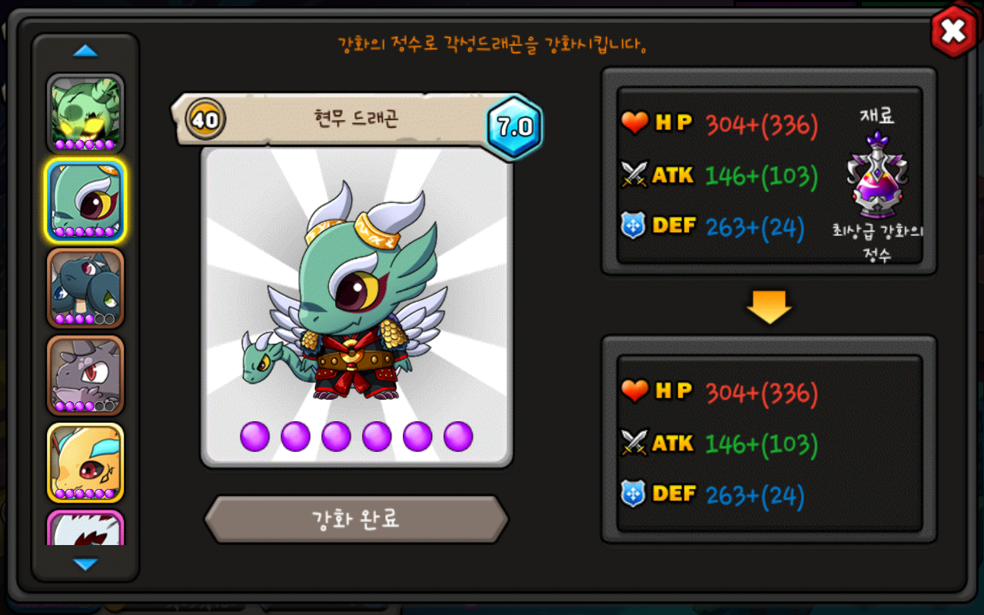Click the up arrow above dragon list
This screenshot has height=615, width=984.
click(85, 52)
